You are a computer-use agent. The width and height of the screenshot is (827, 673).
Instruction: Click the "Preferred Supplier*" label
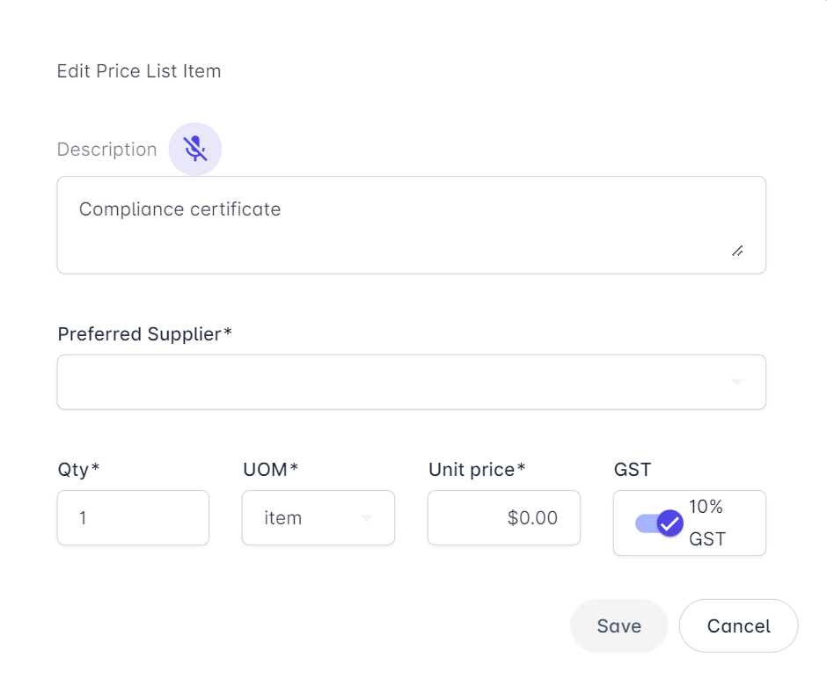[144, 334]
